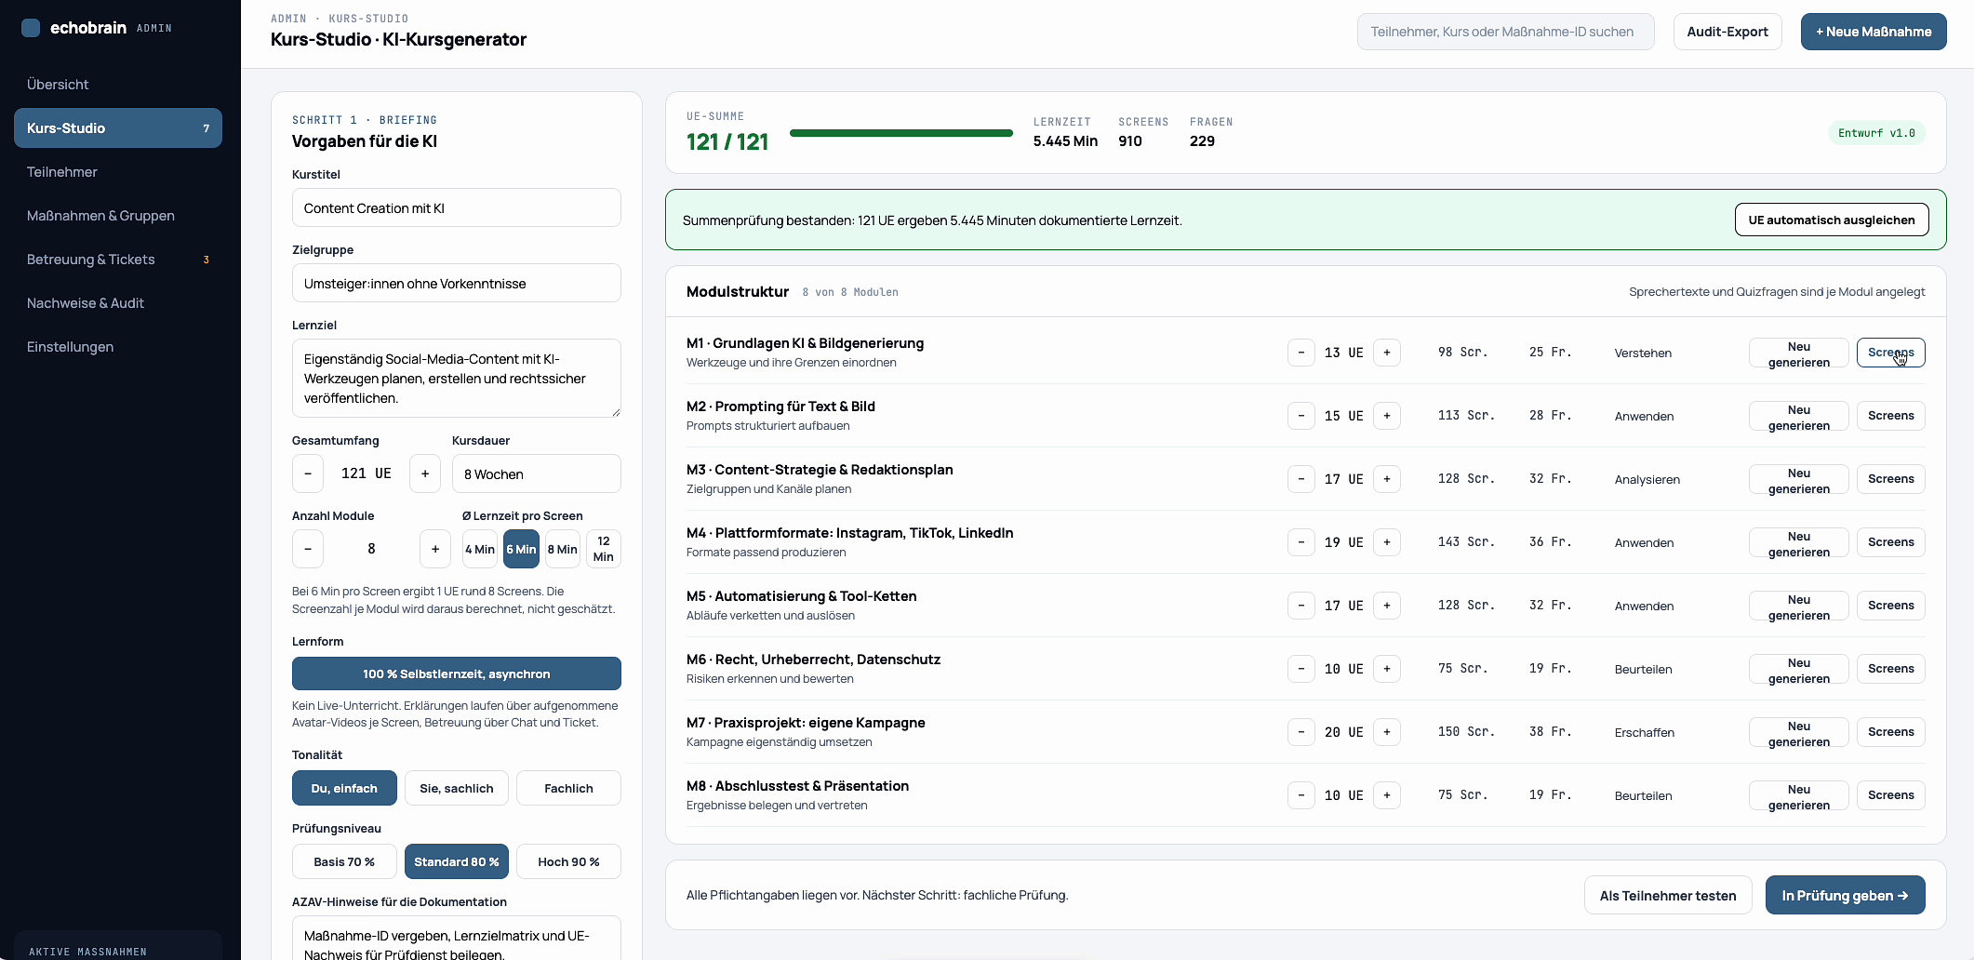Decrease UE for M5 Automatisierung
1974x960 pixels.
pos(1301,606)
